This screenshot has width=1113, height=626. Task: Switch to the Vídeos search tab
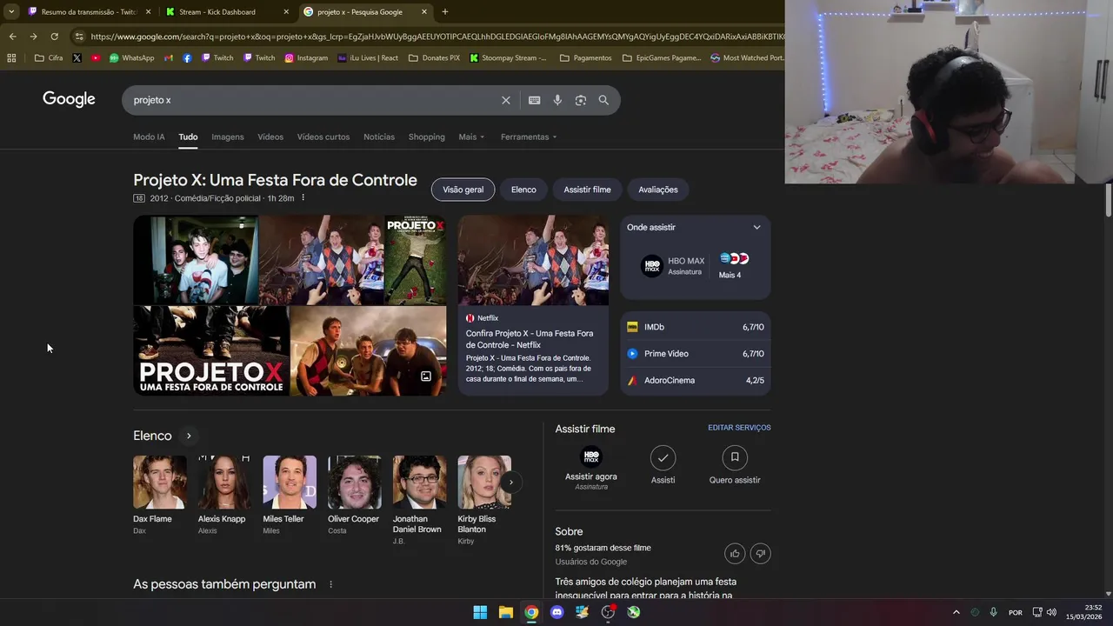(270, 137)
